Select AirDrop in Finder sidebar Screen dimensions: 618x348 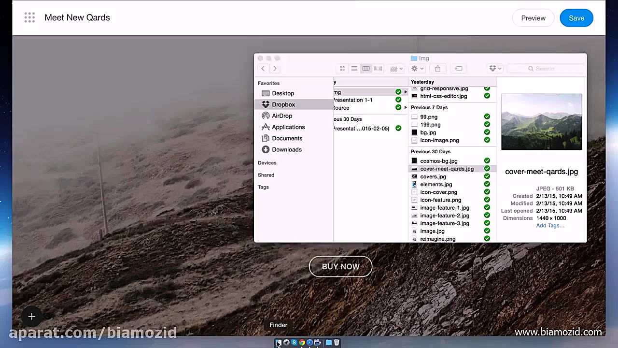click(282, 116)
